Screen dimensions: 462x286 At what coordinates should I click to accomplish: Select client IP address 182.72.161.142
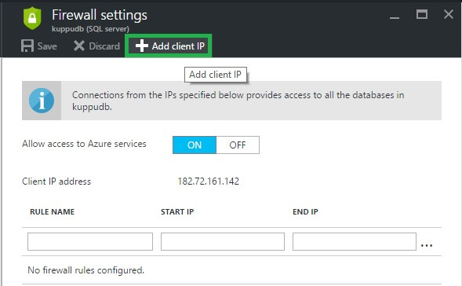209,181
